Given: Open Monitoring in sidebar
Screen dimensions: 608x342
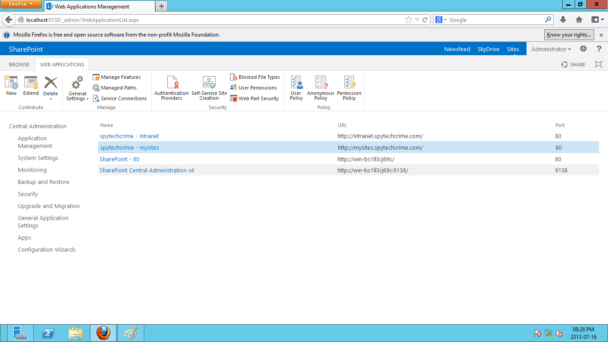Looking at the screenshot, I should click(x=32, y=170).
